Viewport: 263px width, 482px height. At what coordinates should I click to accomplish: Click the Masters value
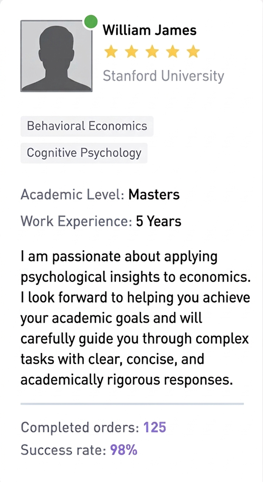pos(154,195)
